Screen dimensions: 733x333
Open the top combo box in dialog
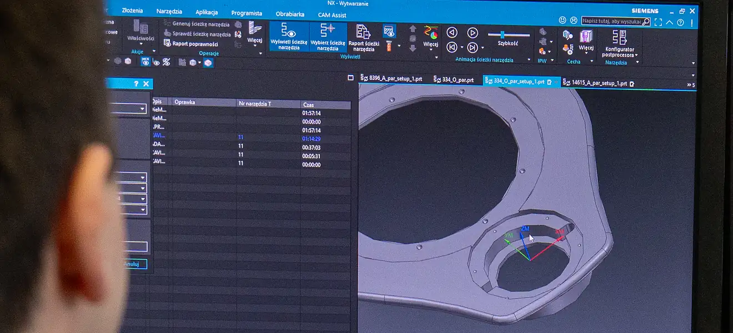tap(143, 109)
